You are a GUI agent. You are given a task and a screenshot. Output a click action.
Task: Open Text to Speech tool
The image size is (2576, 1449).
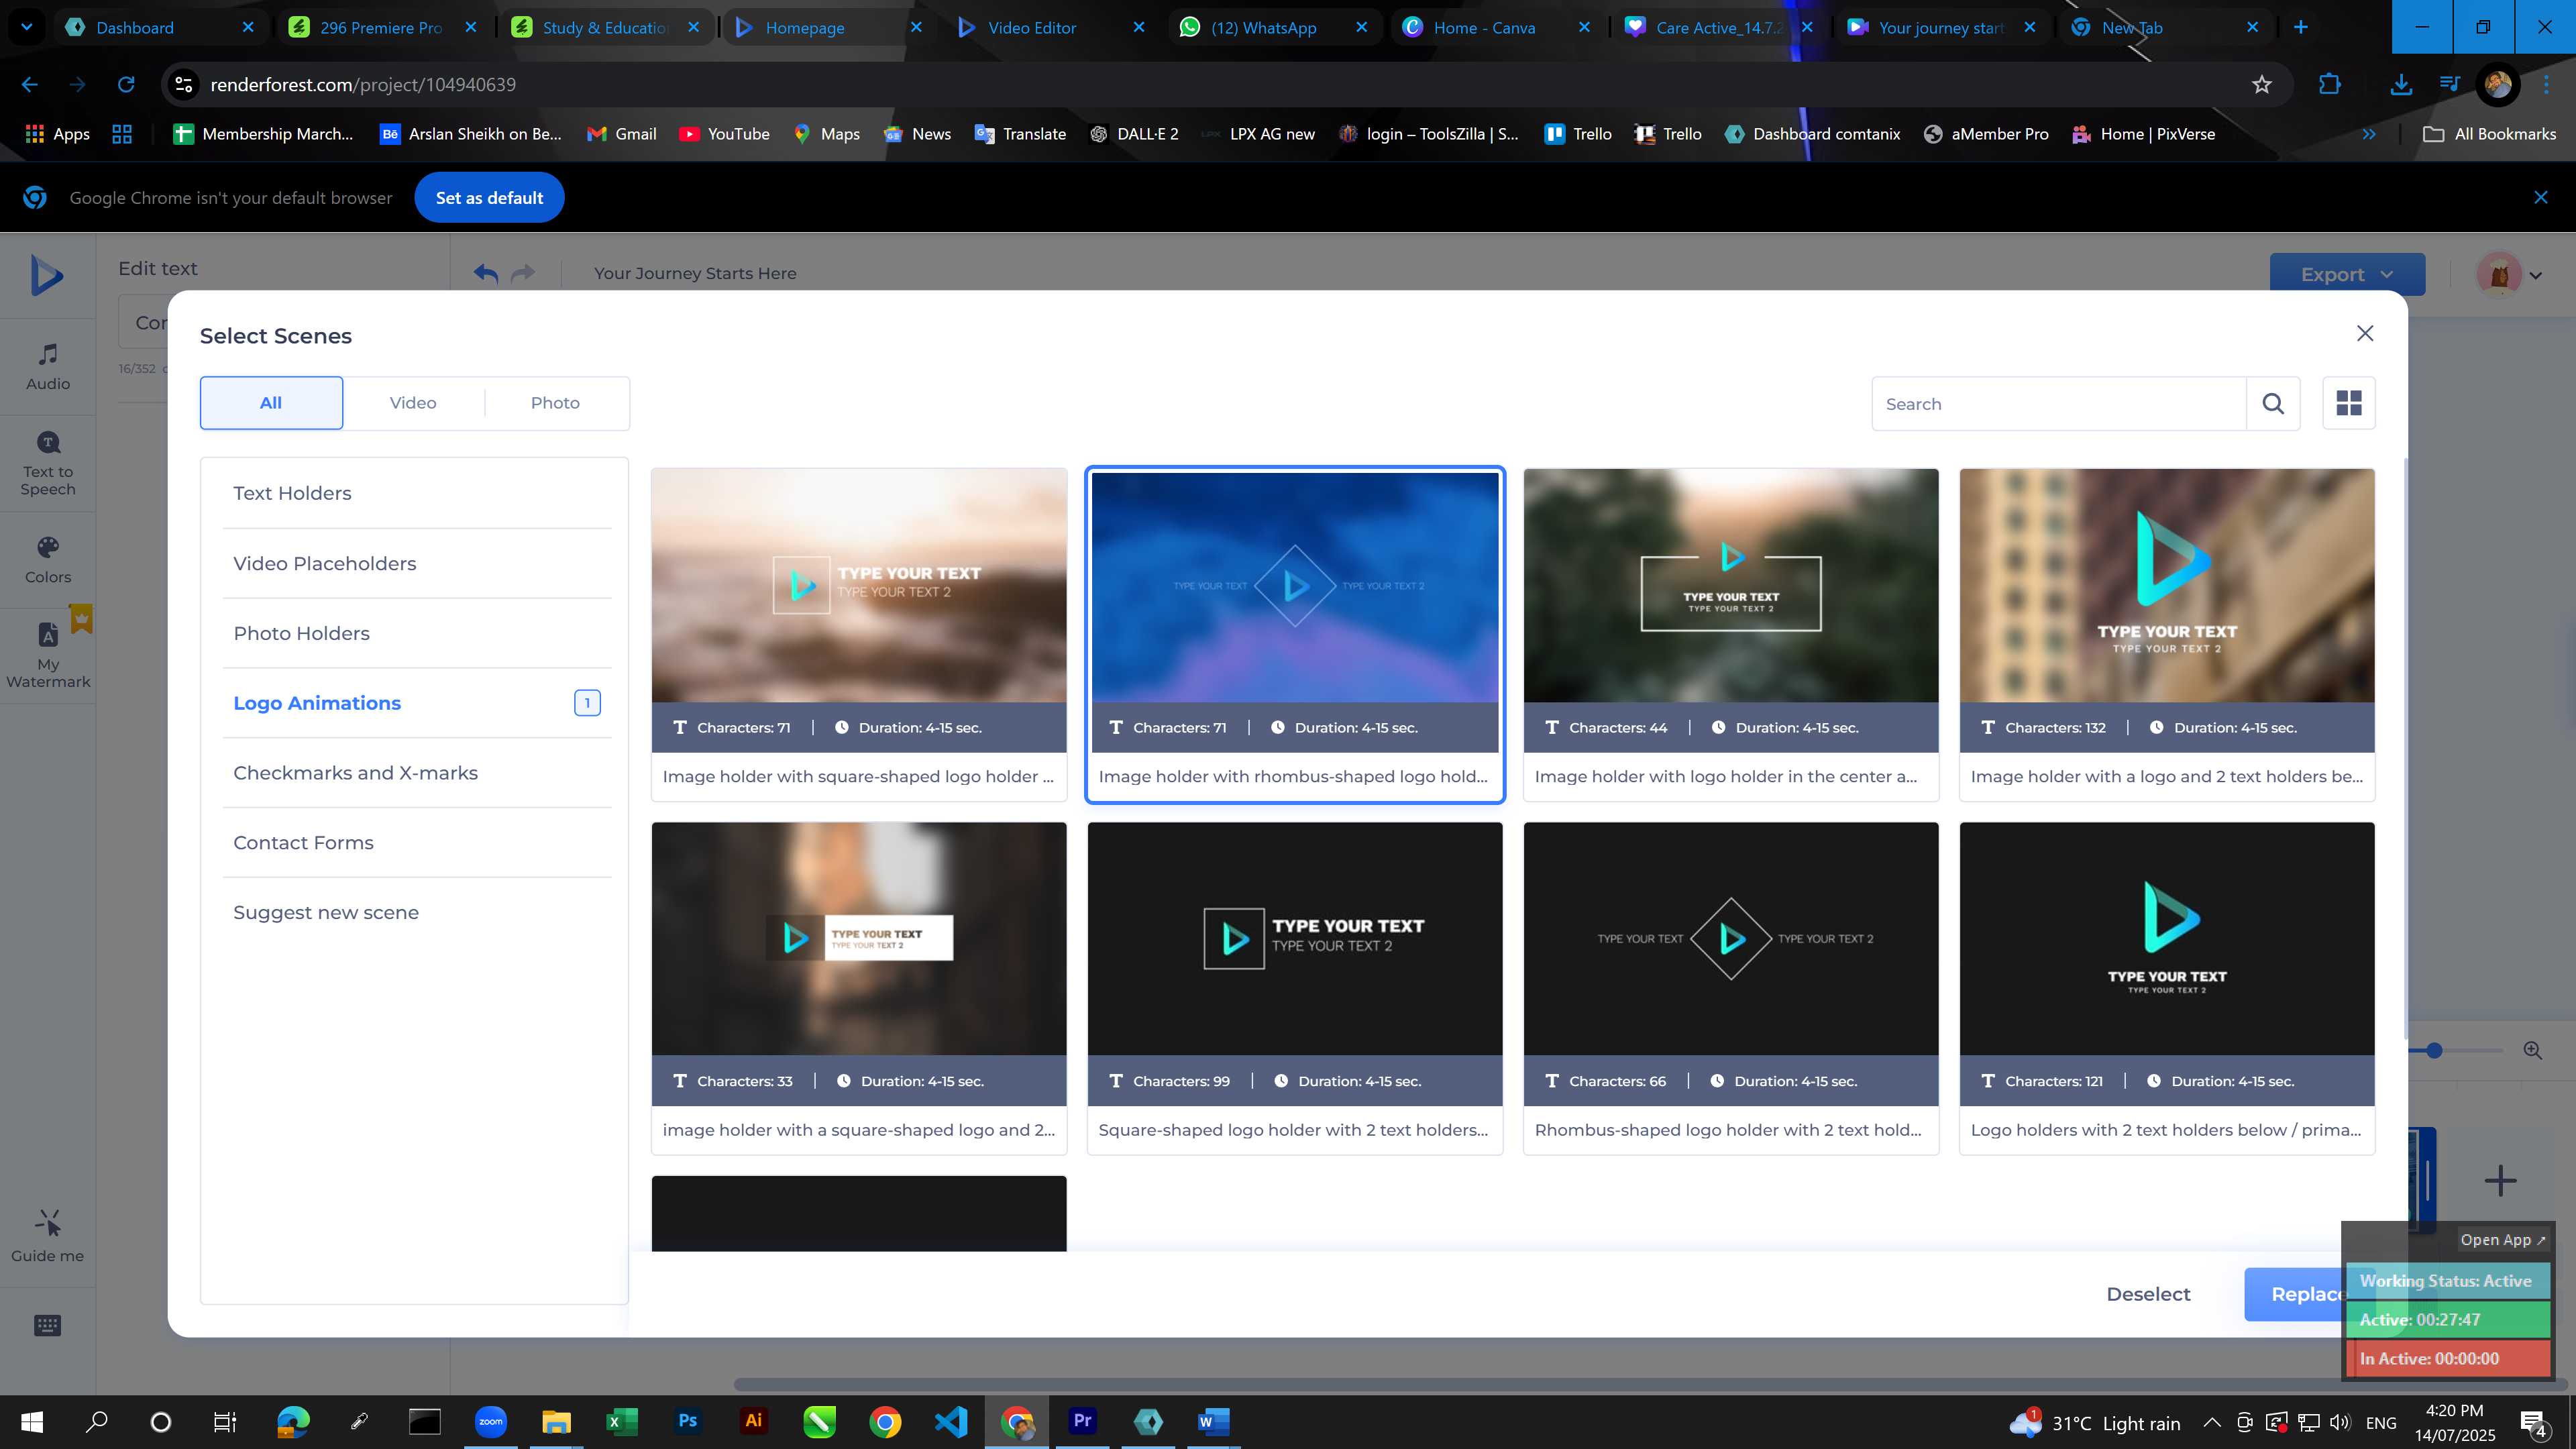point(48,464)
